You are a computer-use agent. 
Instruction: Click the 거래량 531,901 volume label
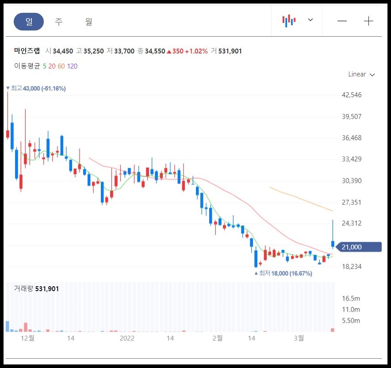pyautogui.click(x=36, y=289)
